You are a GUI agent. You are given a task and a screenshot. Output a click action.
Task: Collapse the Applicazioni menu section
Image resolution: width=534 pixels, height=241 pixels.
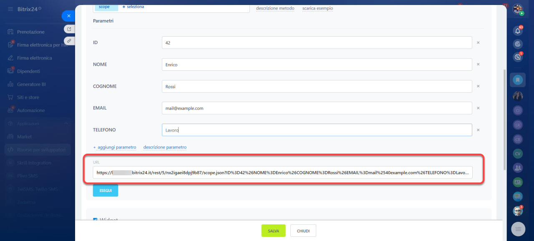[65, 124]
